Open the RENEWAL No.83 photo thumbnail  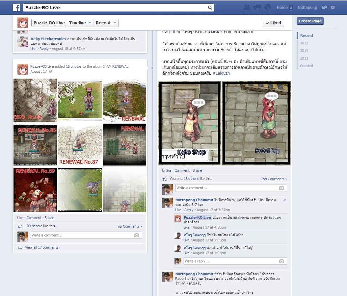pyautogui.click(x=36, y=100)
